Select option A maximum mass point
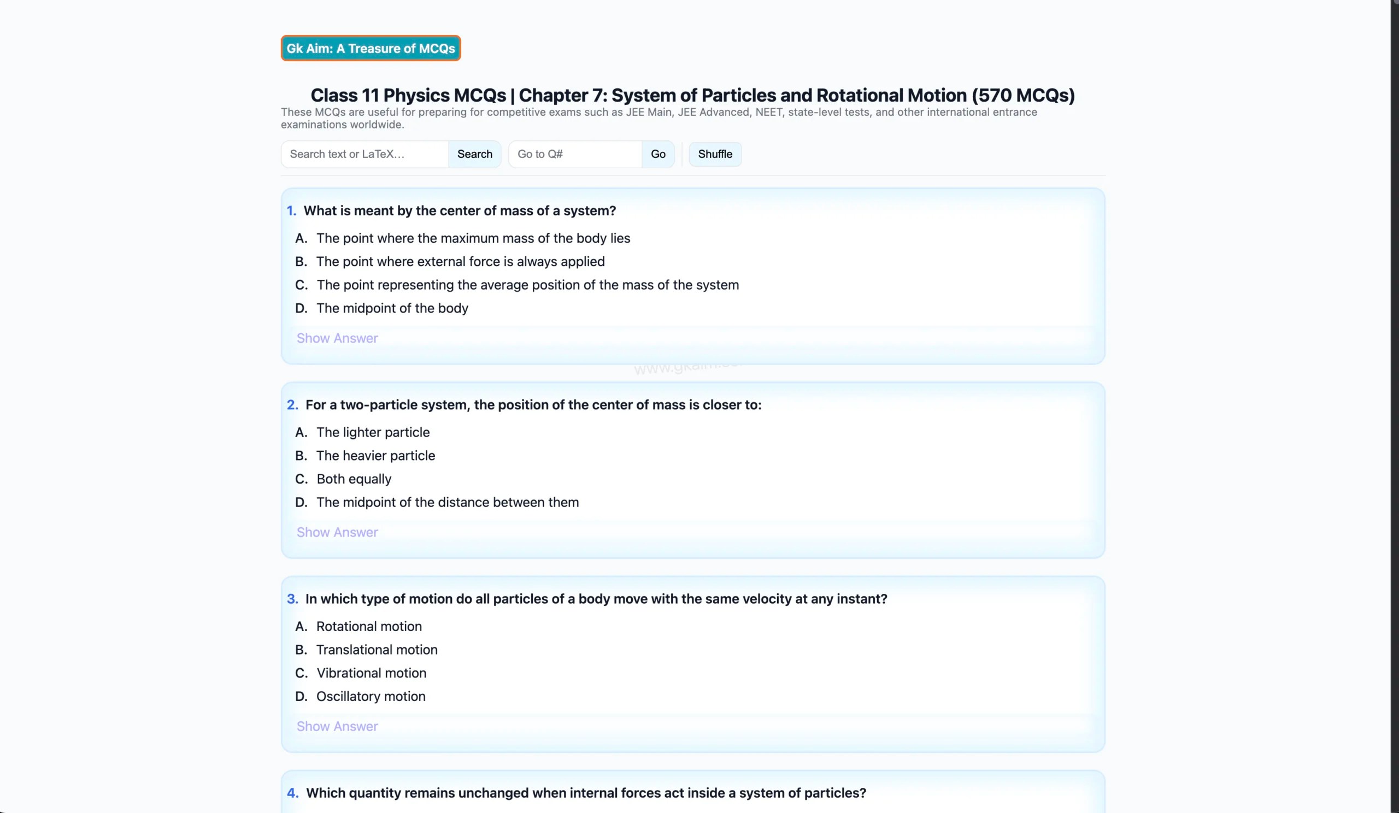Viewport: 1399px width, 813px height. point(473,238)
